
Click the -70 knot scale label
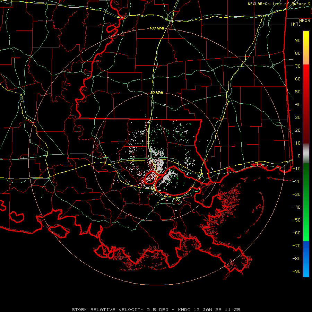coord(296,246)
